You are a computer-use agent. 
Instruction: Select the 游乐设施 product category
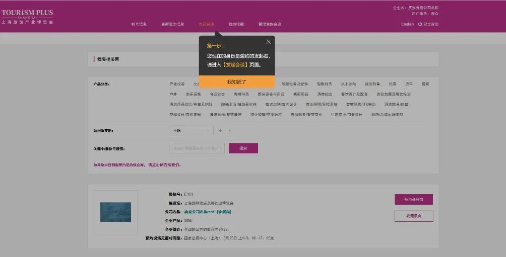[194, 95]
